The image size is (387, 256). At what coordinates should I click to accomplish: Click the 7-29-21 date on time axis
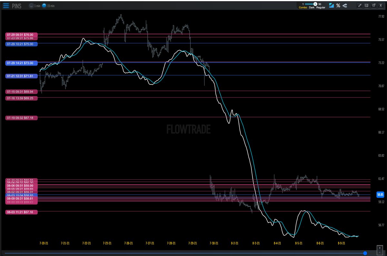point(193,243)
